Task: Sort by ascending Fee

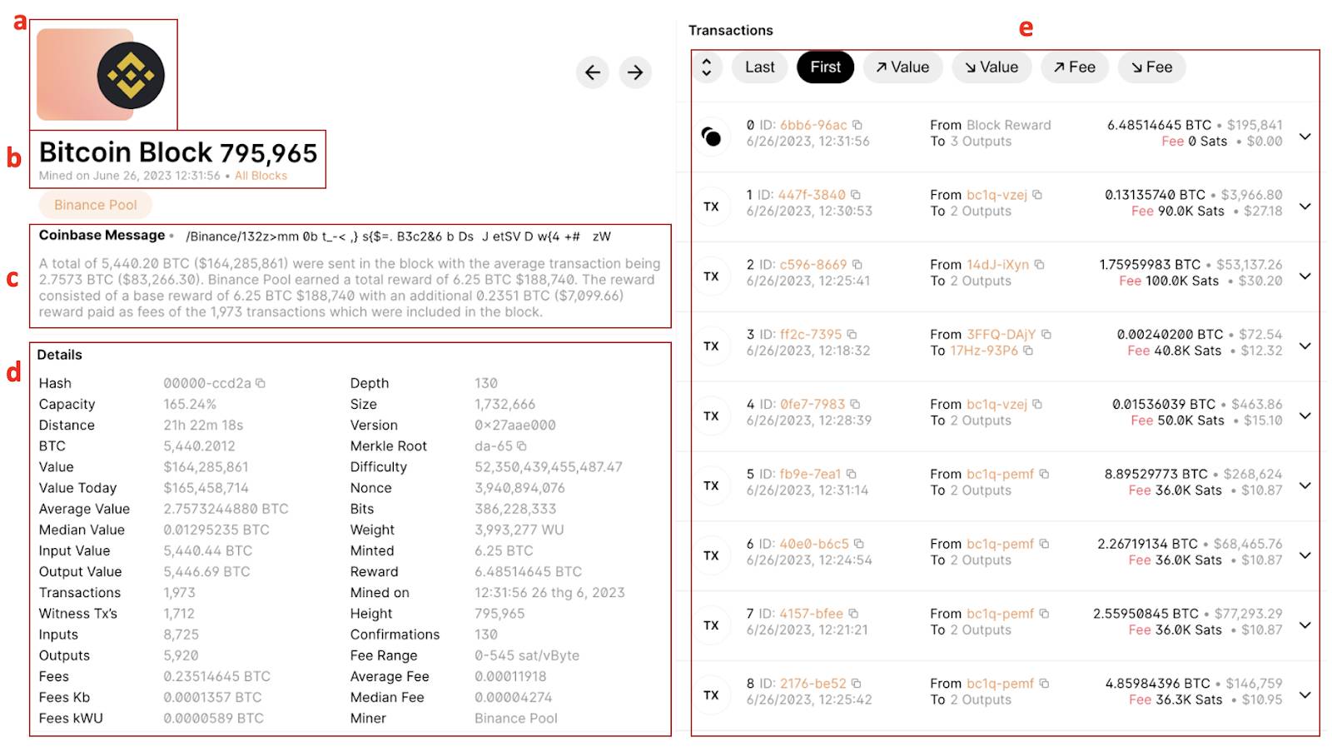Action: 1074,67
